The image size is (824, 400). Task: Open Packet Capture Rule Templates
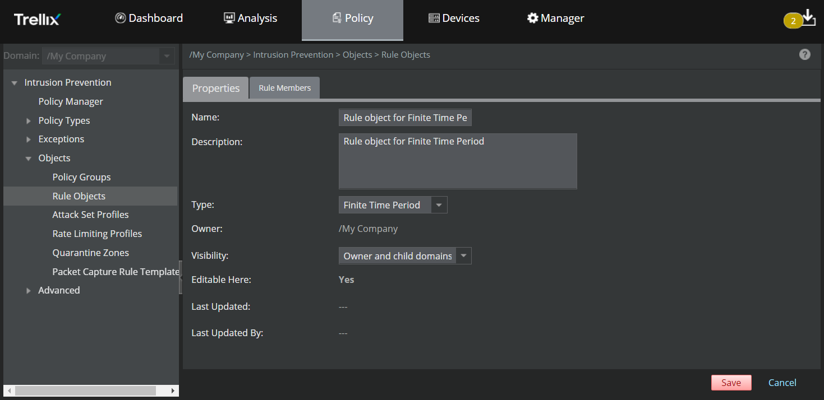tap(116, 272)
